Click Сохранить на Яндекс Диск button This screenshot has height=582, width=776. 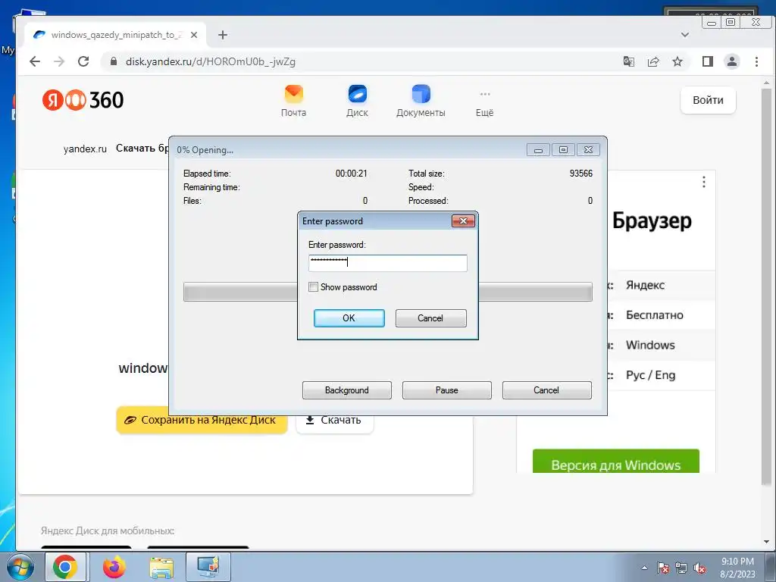point(202,420)
